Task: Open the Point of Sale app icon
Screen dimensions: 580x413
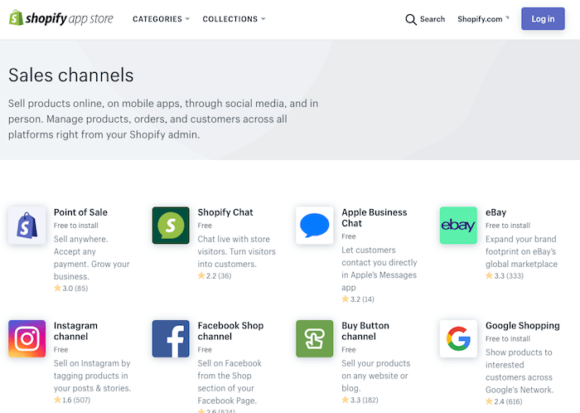Action: pos(27,226)
